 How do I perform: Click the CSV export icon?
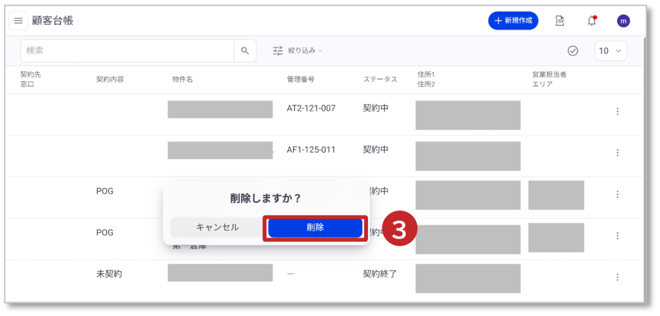[559, 21]
